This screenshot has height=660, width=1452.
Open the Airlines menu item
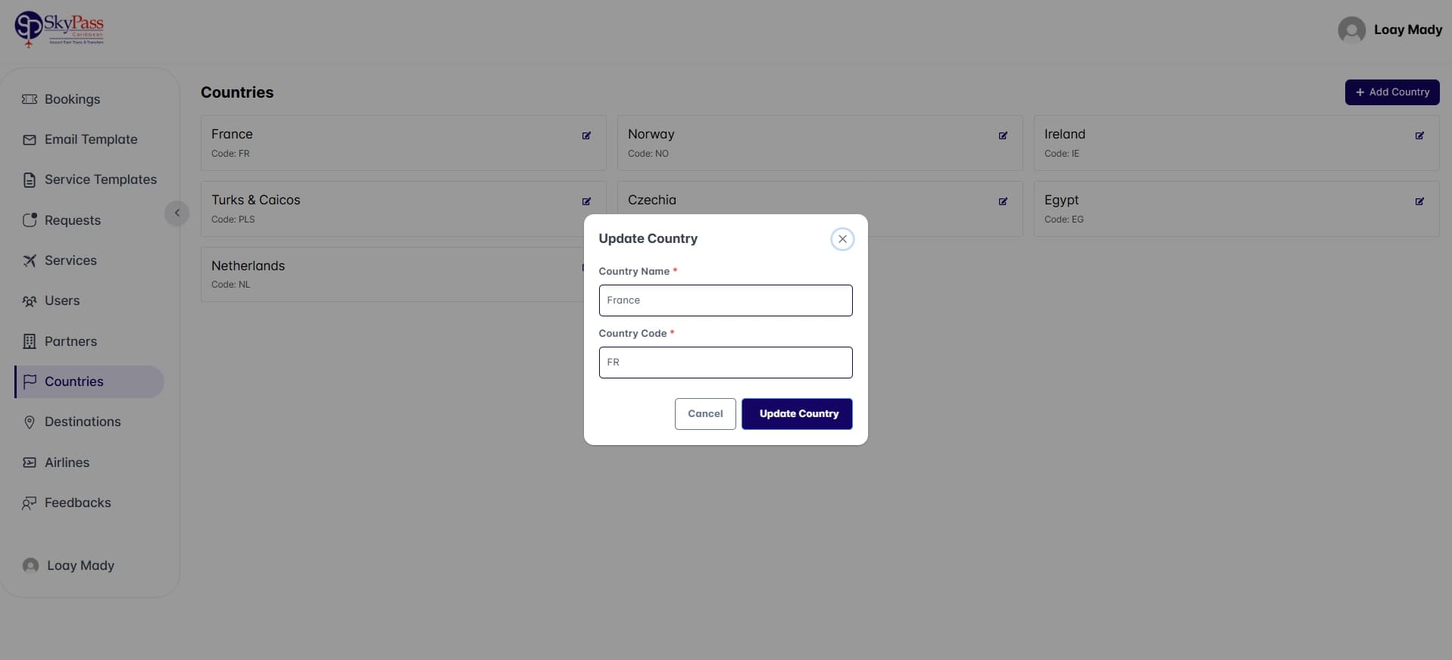click(x=89, y=462)
